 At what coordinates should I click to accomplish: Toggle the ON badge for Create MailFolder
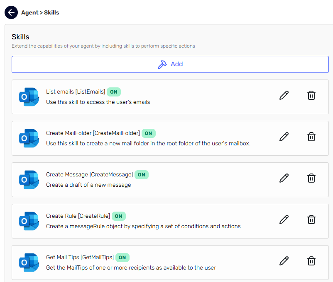(x=149, y=133)
